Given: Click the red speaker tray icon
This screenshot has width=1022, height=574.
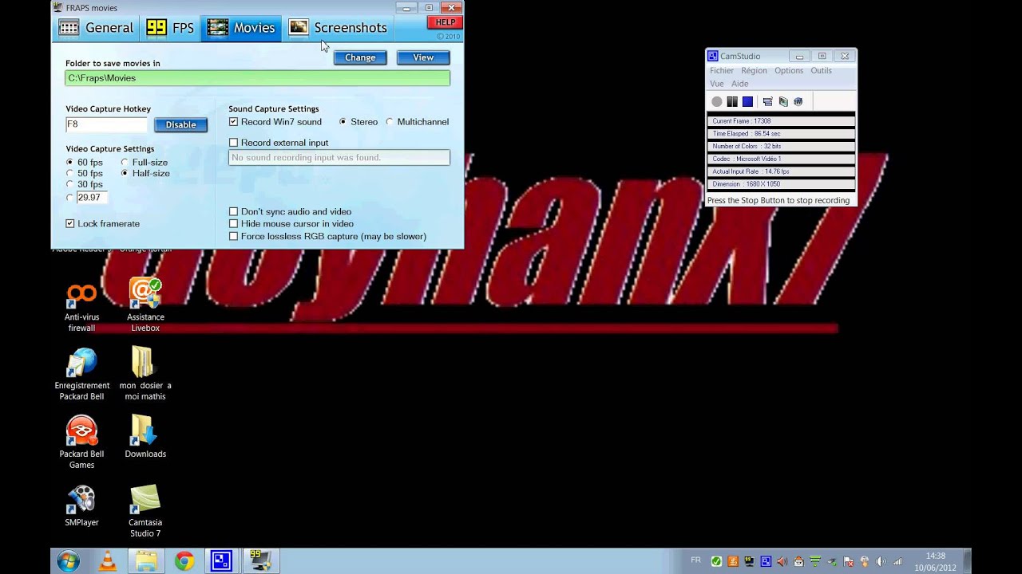Looking at the screenshot, I should [782, 561].
